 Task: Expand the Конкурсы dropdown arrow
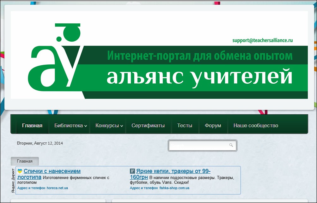pos(122,126)
